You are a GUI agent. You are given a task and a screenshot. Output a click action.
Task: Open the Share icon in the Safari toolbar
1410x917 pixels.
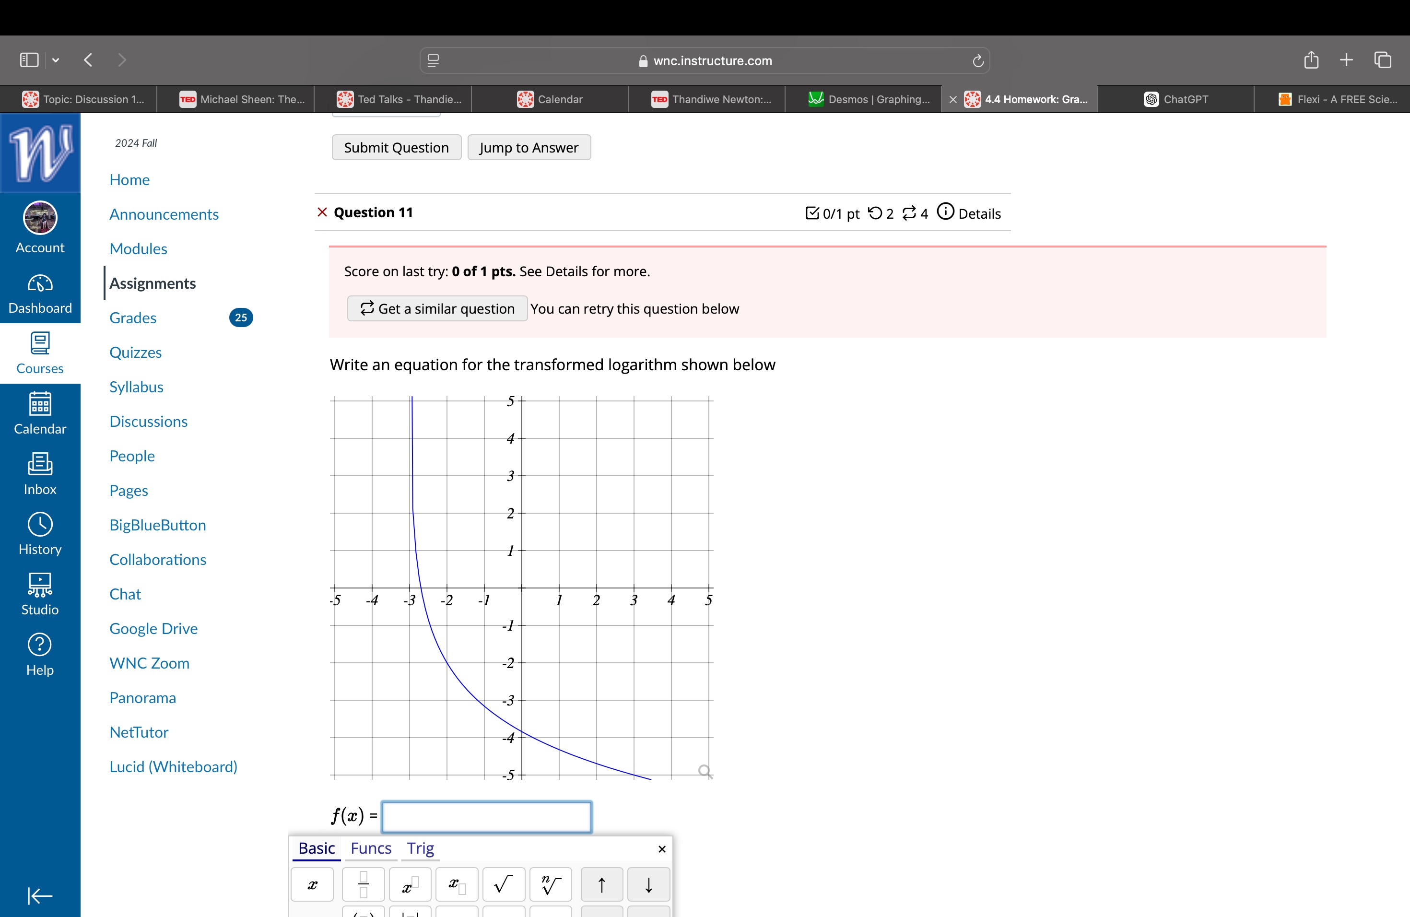[1311, 59]
